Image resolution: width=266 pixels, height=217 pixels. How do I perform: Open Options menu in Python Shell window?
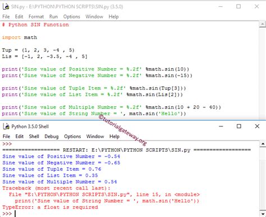click(72, 136)
